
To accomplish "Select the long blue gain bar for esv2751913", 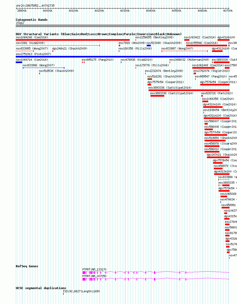I will pyautogui.click(x=122, y=57).
